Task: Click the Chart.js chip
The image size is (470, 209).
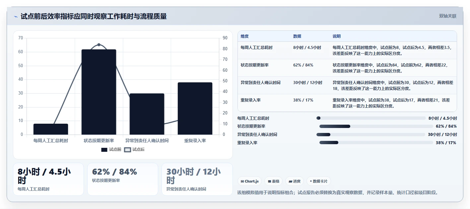Action: click(x=249, y=181)
